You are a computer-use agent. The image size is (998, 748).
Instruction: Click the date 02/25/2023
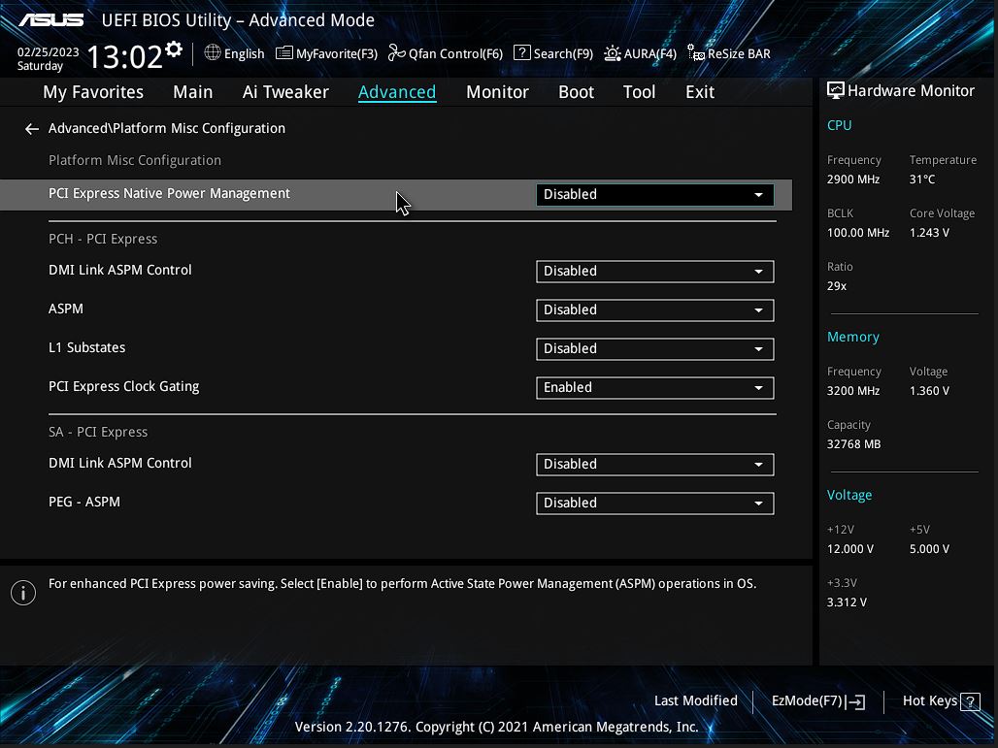tap(48, 52)
